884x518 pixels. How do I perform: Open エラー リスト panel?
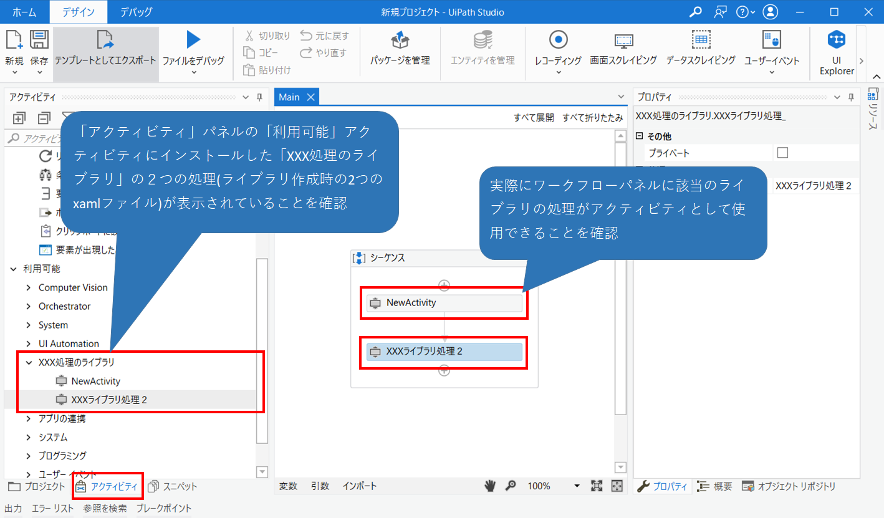53,508
